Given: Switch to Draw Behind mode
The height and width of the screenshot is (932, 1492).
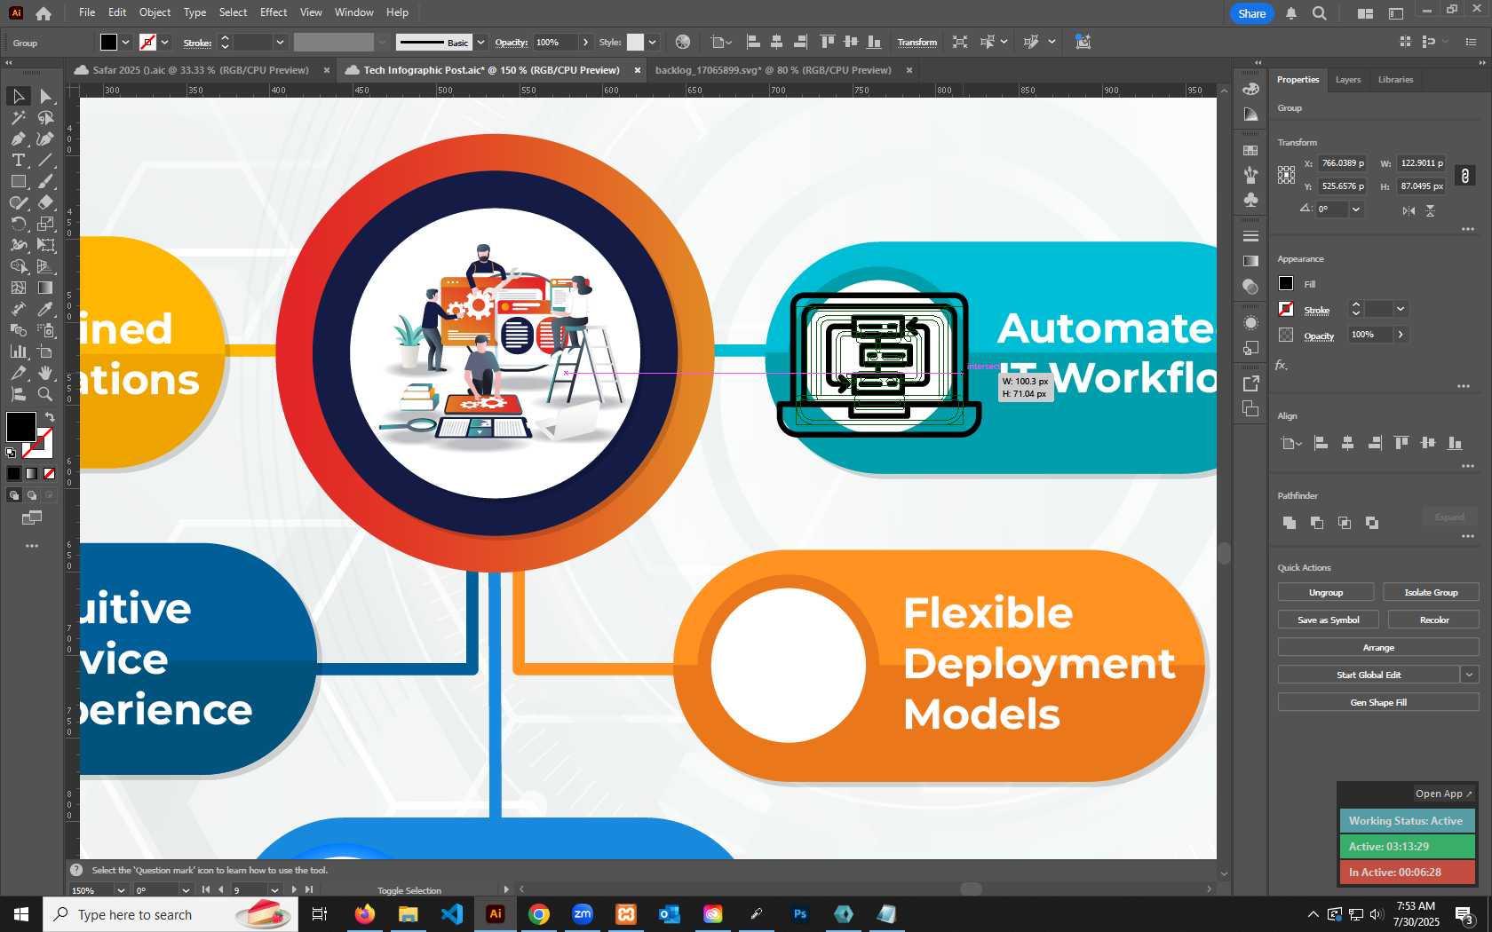Looking at the screenshot, I should [32, 495].
